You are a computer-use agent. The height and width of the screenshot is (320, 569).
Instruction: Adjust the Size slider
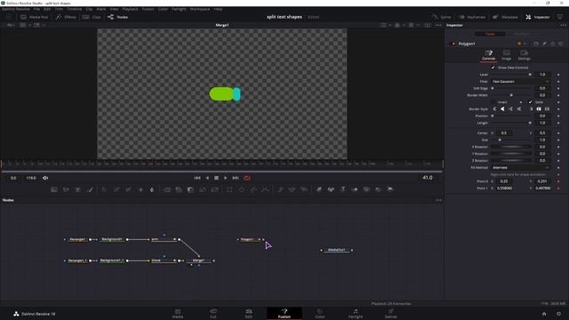pyautogui.click(x=511, y=140)
